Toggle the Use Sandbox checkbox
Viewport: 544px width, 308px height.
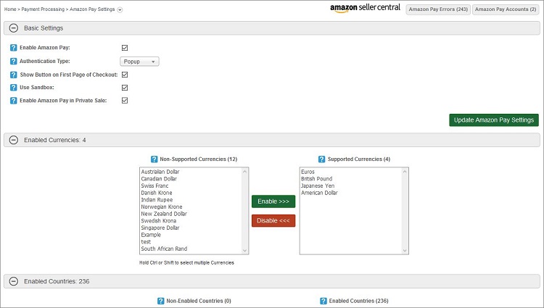click(x=125, y=88)
